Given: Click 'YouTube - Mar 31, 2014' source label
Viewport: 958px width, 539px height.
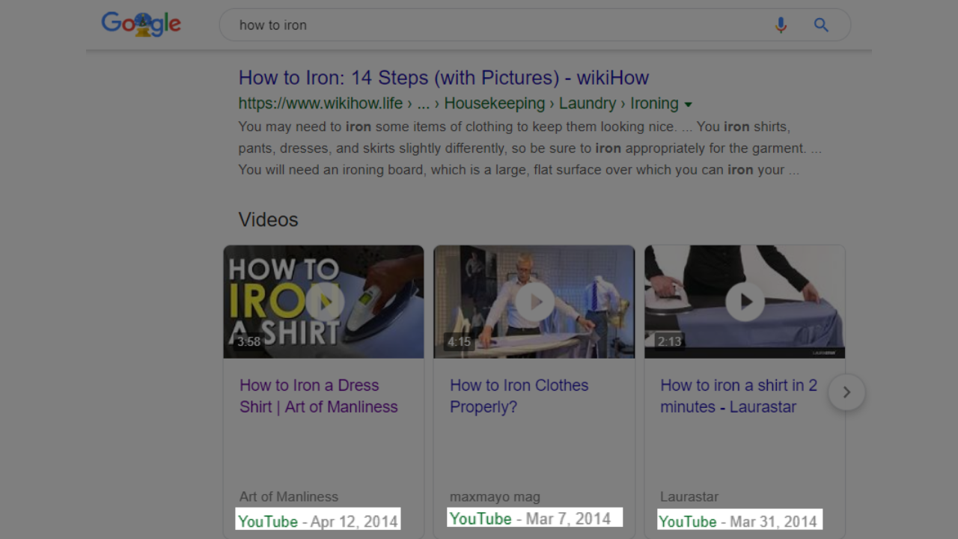Looking at the screenshot, I should click(x=739, y=521).
